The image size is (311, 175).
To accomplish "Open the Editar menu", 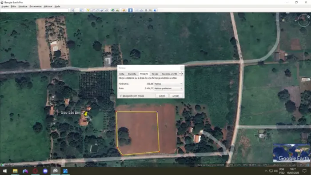I will [x=13, y=6].
